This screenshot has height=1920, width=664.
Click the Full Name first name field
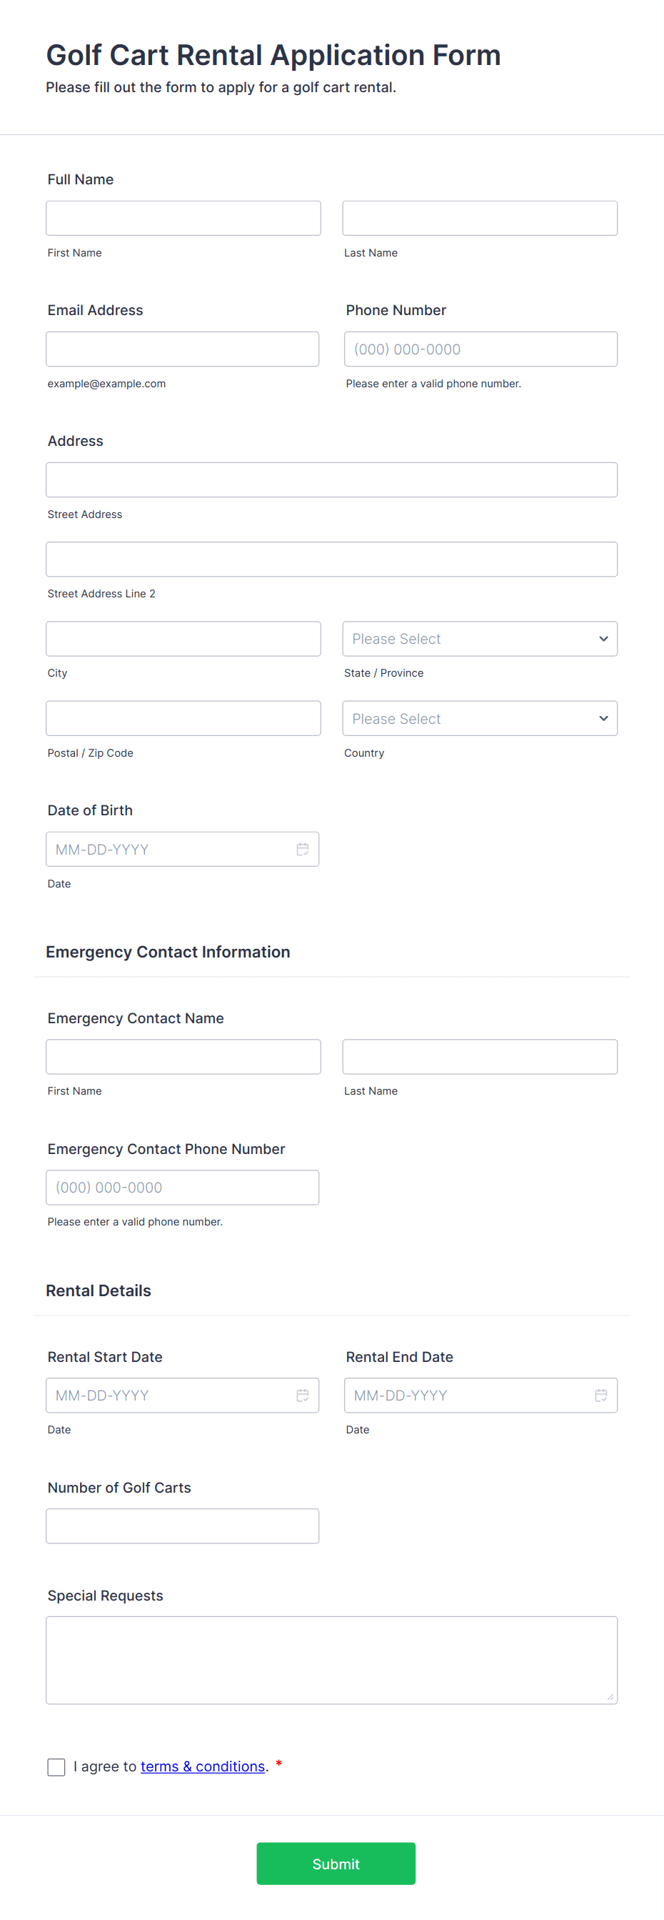click(183, 219)
